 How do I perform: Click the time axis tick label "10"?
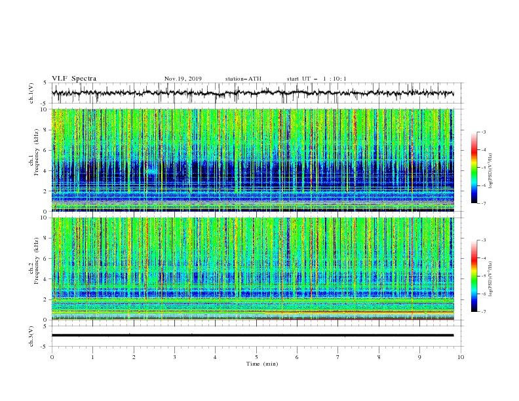[461, 357]
